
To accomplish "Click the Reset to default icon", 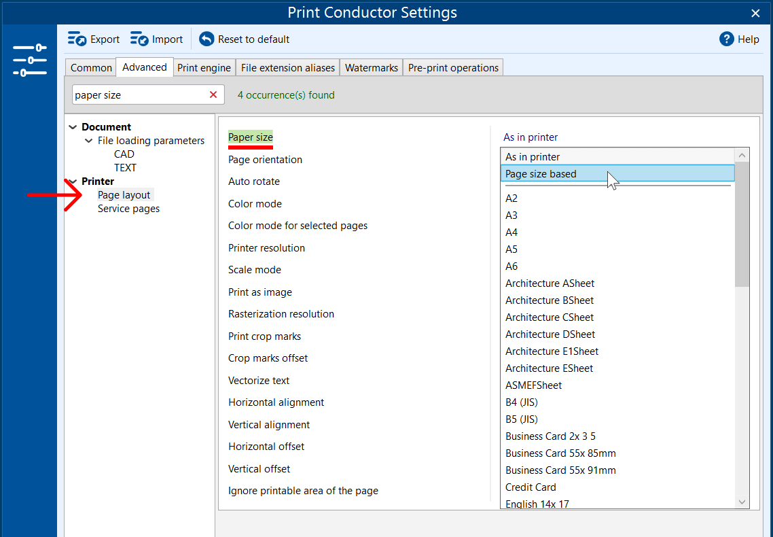I will coord(206,39).
